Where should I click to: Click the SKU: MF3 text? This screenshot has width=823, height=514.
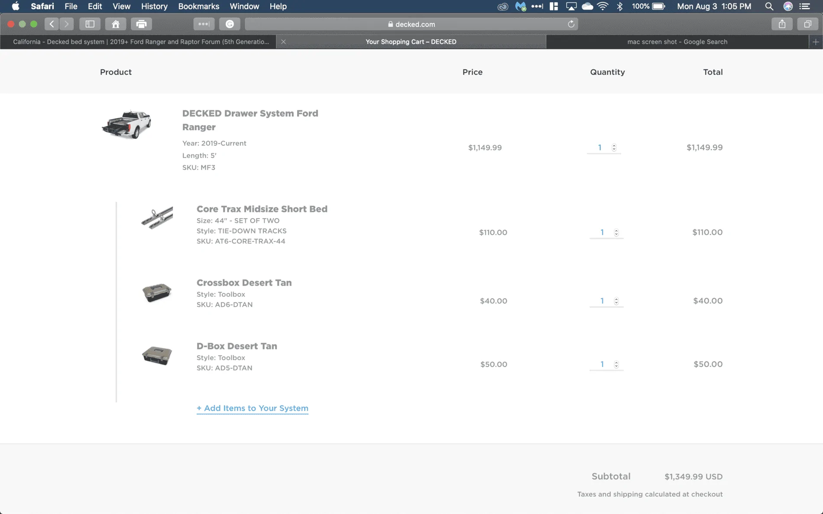click(x=199, y=167)
